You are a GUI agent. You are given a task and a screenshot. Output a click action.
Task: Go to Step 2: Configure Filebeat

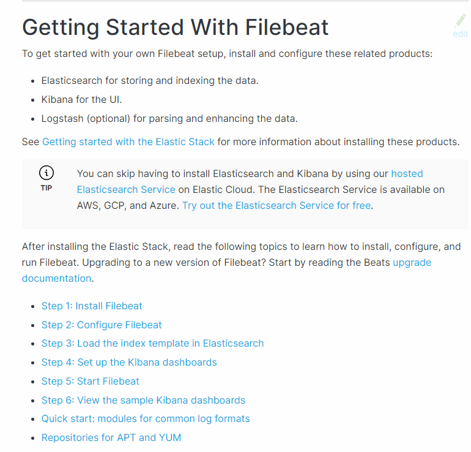(102, 325)
